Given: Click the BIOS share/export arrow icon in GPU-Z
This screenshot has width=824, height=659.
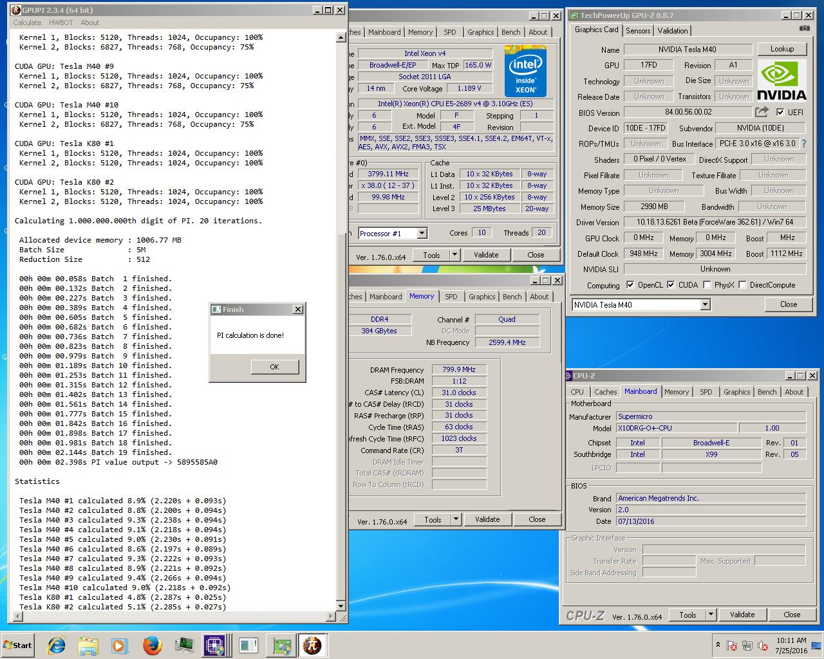Looking at the screenshot, I should coord(762,112).
